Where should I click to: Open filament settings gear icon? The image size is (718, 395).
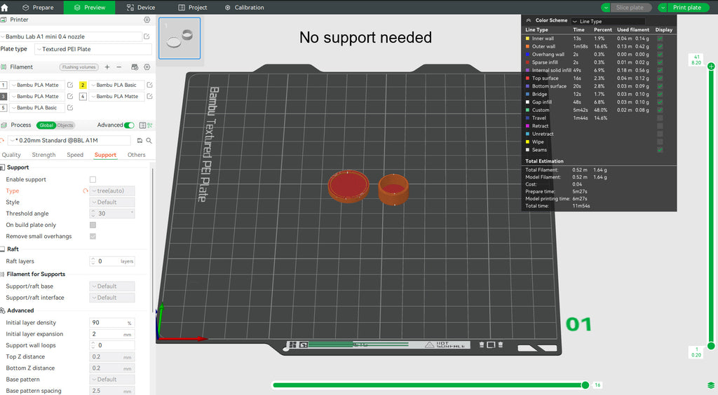147,67
